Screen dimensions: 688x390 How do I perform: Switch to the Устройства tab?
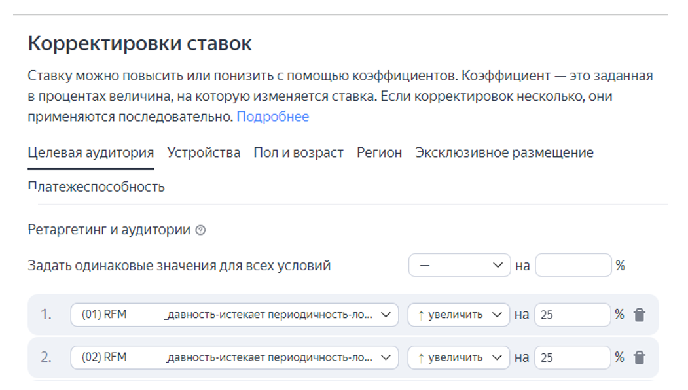204,153
